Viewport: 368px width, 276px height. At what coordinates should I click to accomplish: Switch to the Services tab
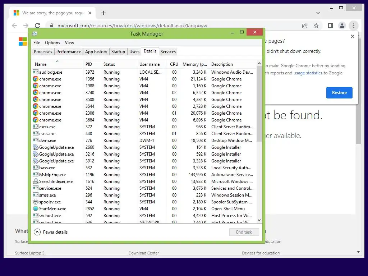(x=168, y=52)
